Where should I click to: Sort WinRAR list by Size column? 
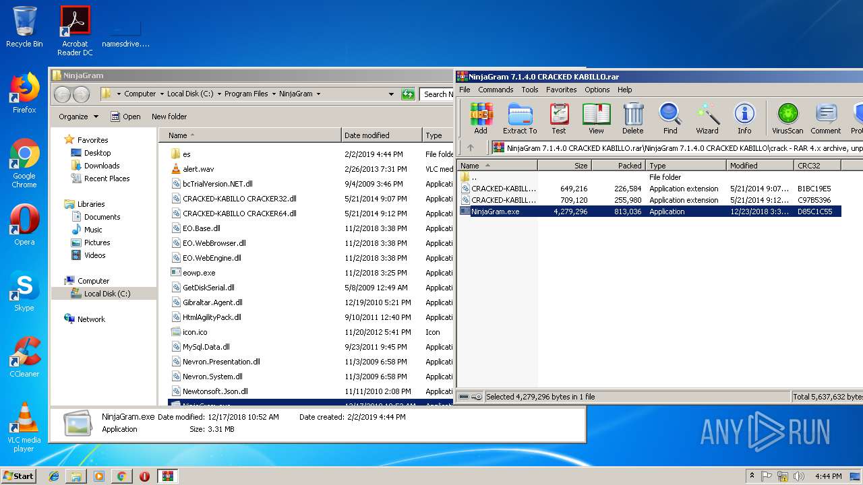[565, 165]
